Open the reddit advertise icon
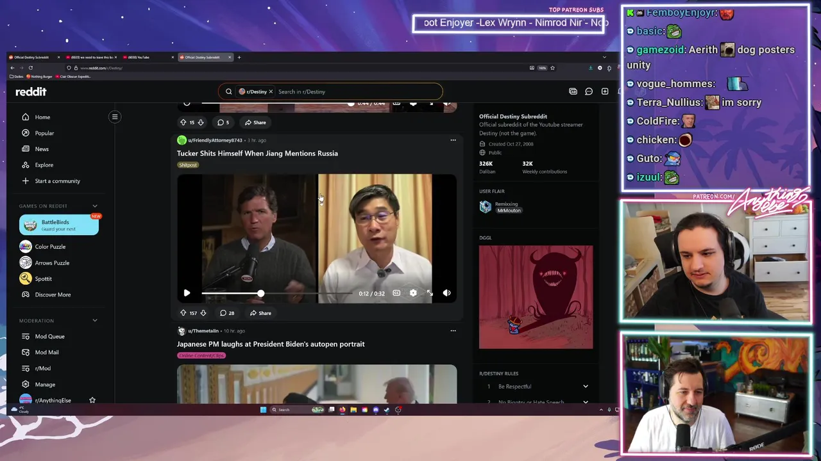This screenshot has width=821, height=461. pos(573,92)
